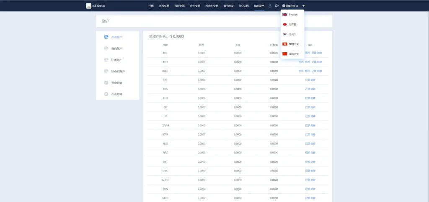429x202 pixels.
Task: Click the 法币账户 sidebar icon
Action: 106,60
